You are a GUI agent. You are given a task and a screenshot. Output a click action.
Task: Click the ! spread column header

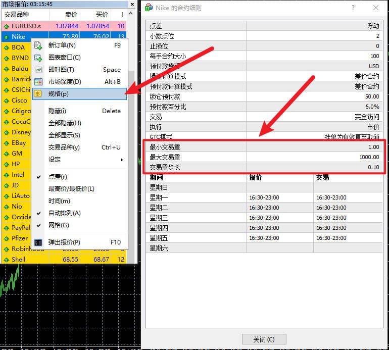(x=119, y=15)
